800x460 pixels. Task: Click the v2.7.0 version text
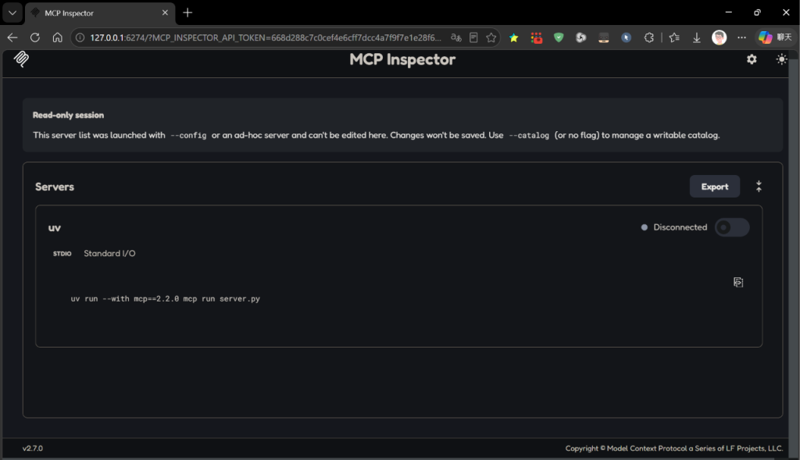[x=33, y=448]
